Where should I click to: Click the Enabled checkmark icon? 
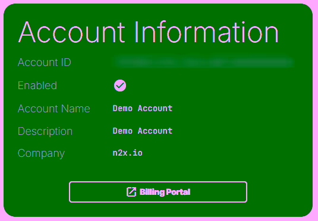(x=120, y=86)
